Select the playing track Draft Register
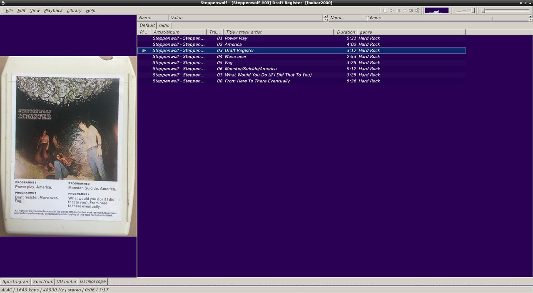 tap(301, 50)
